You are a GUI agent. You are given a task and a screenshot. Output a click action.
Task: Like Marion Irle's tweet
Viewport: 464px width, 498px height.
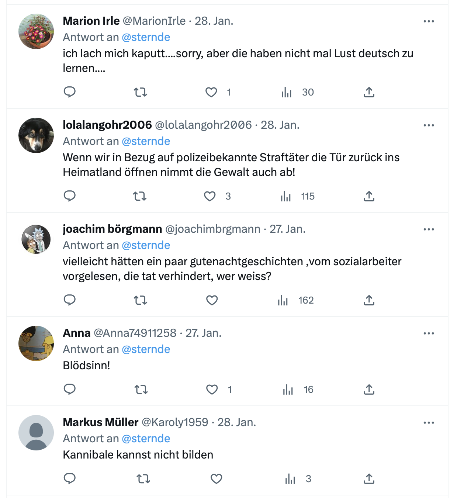coord(211,92)
